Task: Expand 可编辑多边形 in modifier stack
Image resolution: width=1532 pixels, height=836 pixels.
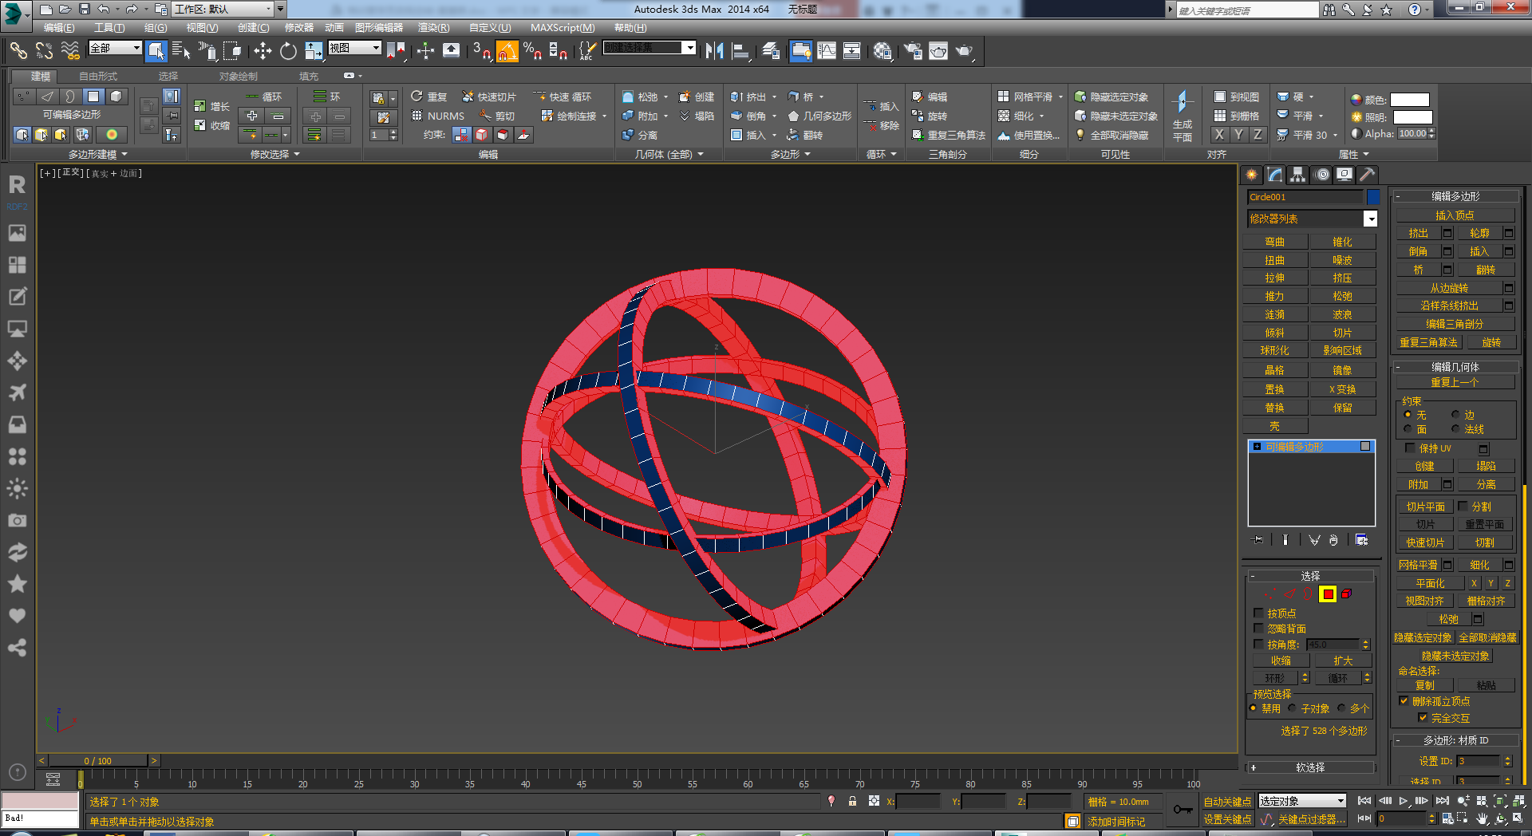Action: (1258, 447)
